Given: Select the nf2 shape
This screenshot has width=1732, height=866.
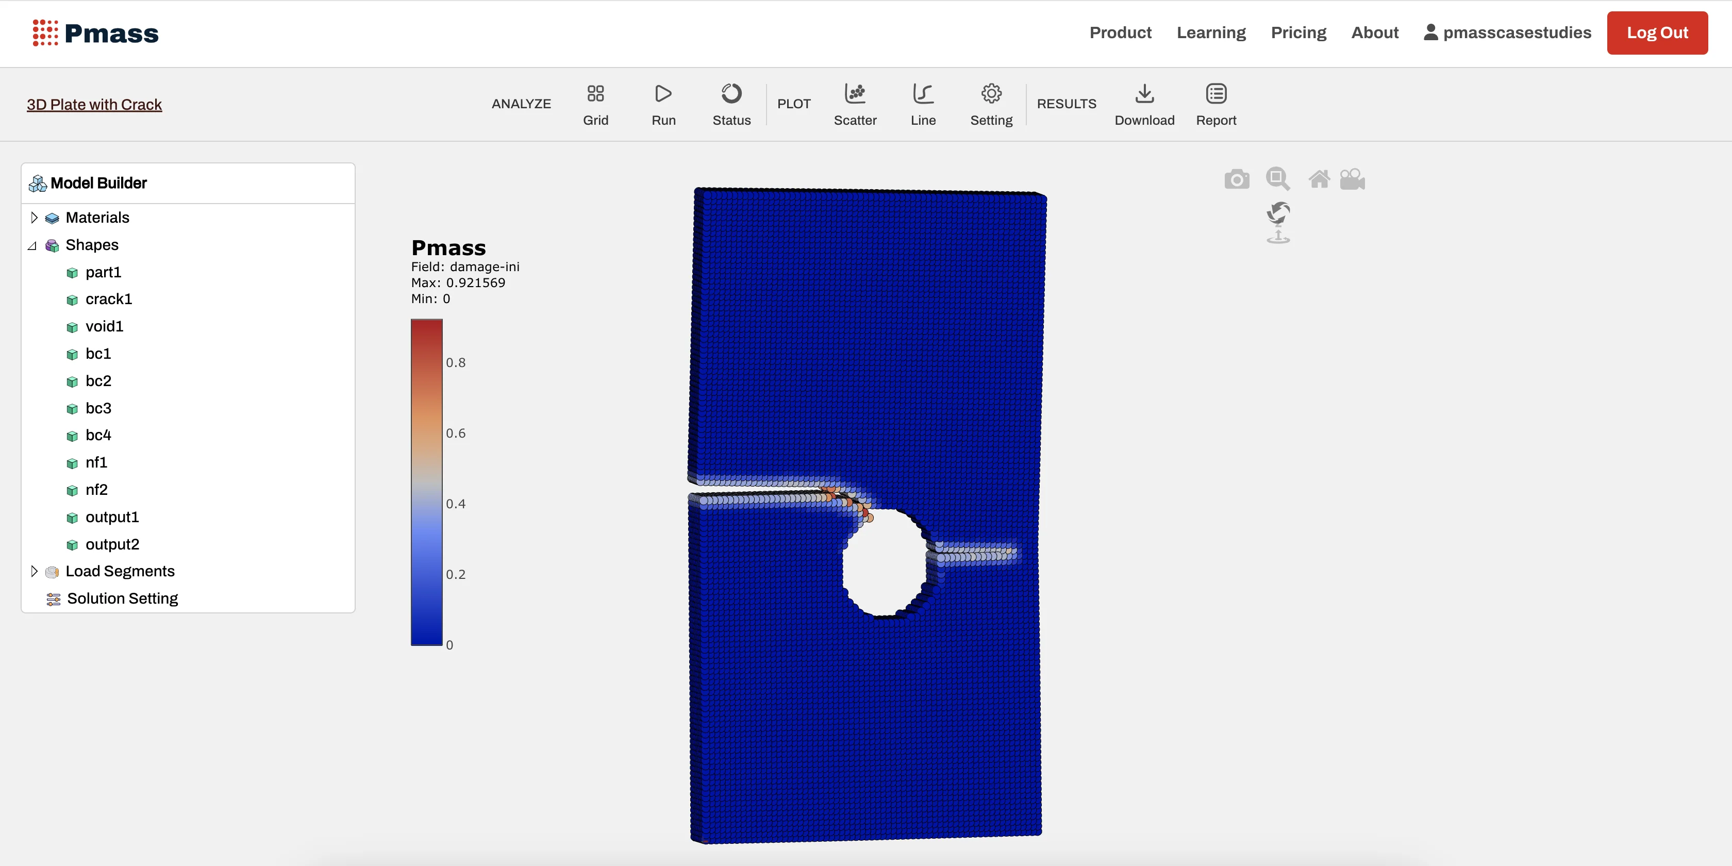Looking at the screenshot, I should [96, 490].
